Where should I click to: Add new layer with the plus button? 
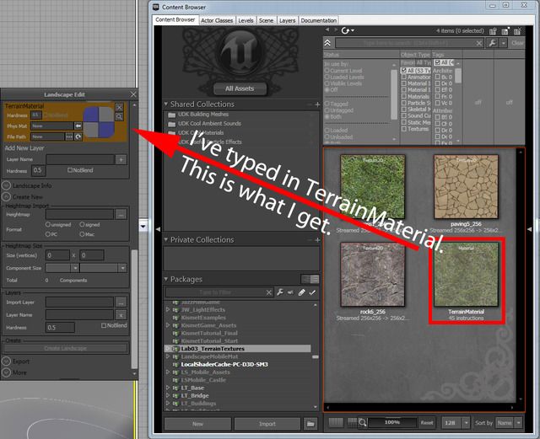(121, 159)
